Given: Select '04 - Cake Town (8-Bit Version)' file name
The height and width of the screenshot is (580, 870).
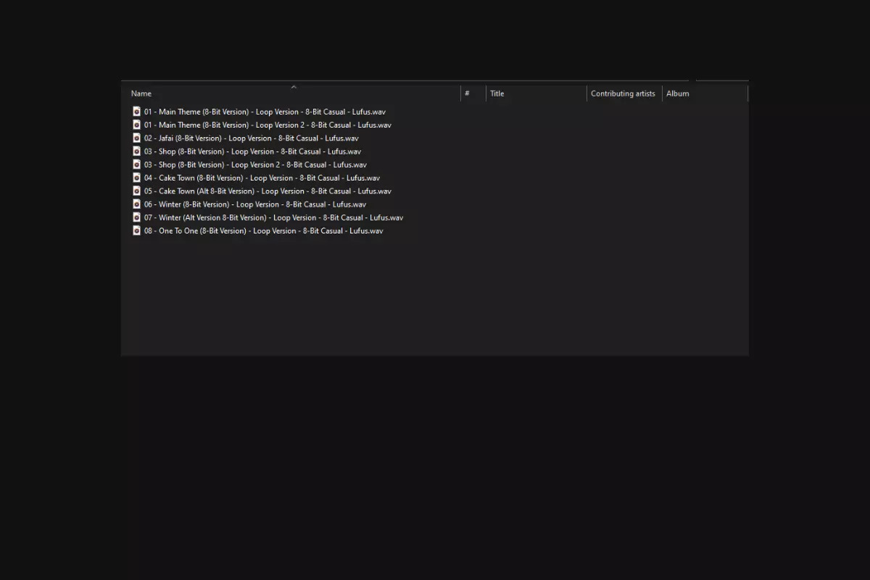Looking at the screenshot, I should [262, 178].
